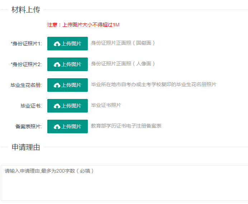Click the 毕业证书照片 hint text
248x204 pixels.
[x=106, y=105]
